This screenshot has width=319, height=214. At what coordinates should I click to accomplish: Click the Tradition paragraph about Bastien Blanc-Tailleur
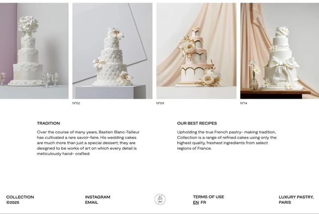[88, 143]
